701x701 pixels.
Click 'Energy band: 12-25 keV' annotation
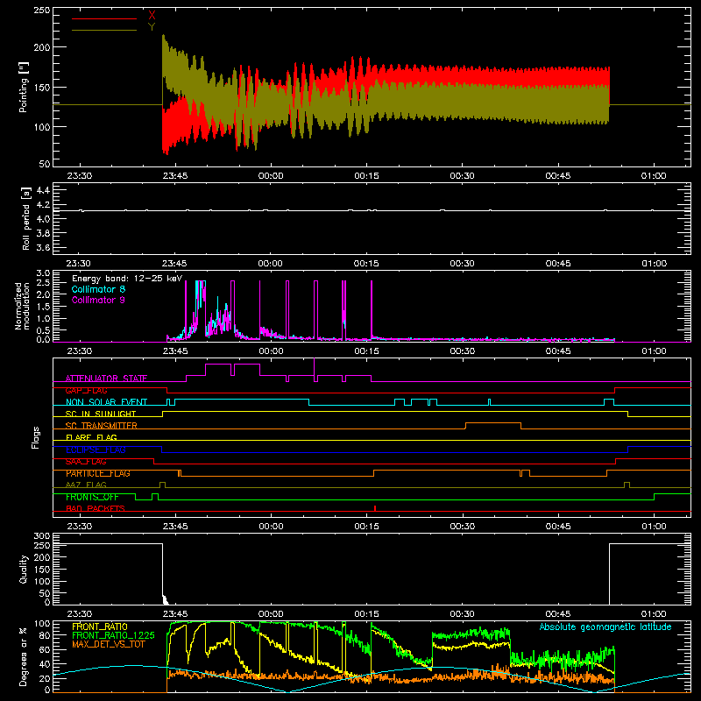(127, 279)
